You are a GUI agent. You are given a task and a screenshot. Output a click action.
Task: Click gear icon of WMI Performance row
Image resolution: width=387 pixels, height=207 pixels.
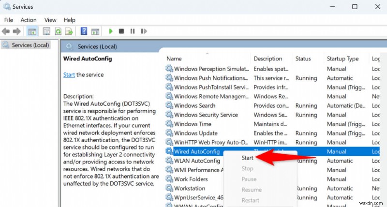coord(169,170)
